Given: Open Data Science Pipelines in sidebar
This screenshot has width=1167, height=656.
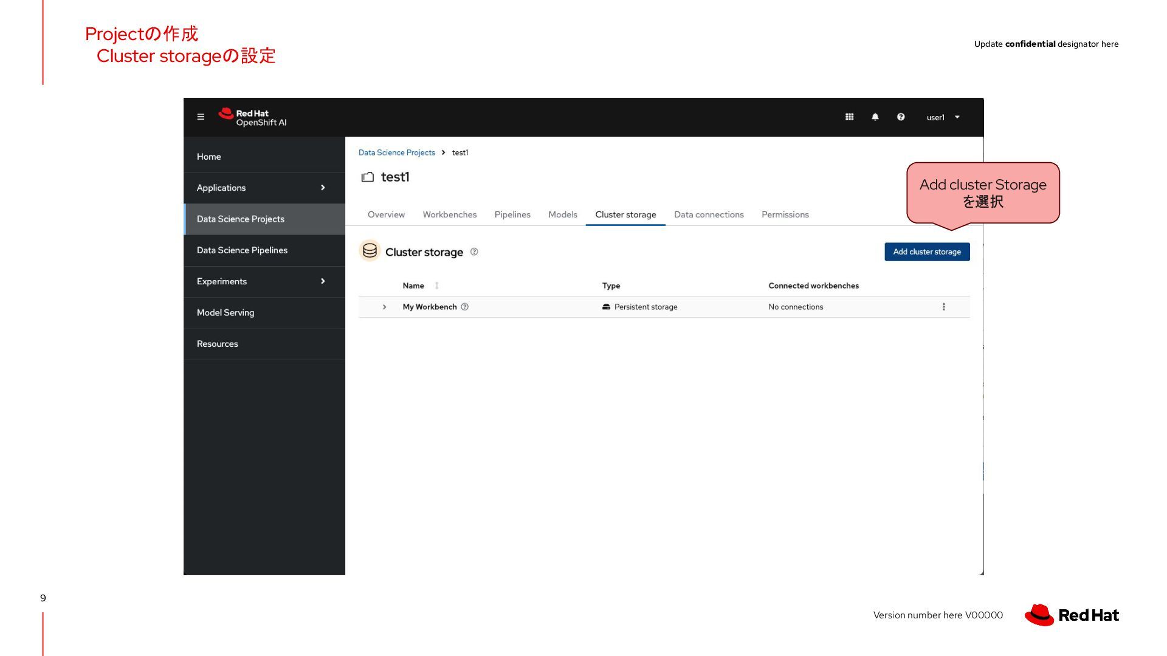Looking at the screenshot, I should tap(264, 250).
